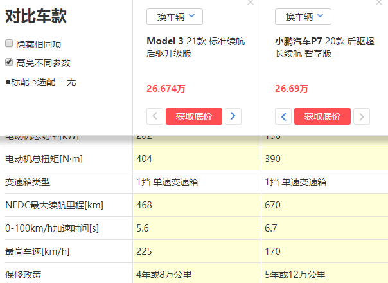Image resolution: width=388 pixels, height=283 pixels.
Task: Click Model 3 cell 1挡 单速变速箱
Action: point(167,182)
